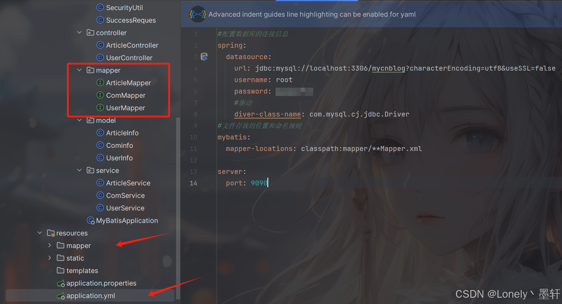Click the 'mapper-locations' key
The image size is (562, 304).
click(x=259, y=149)
